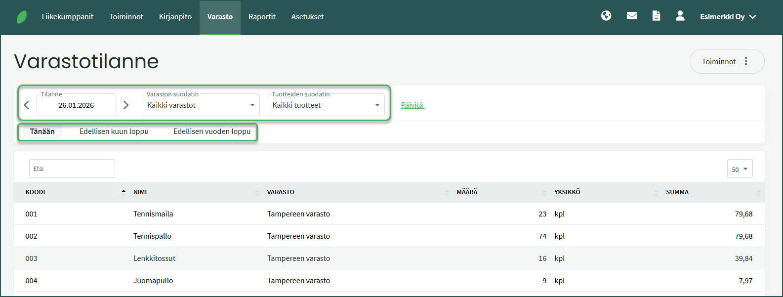
Task: Open the user profile icon
Action: coord(680,16)
